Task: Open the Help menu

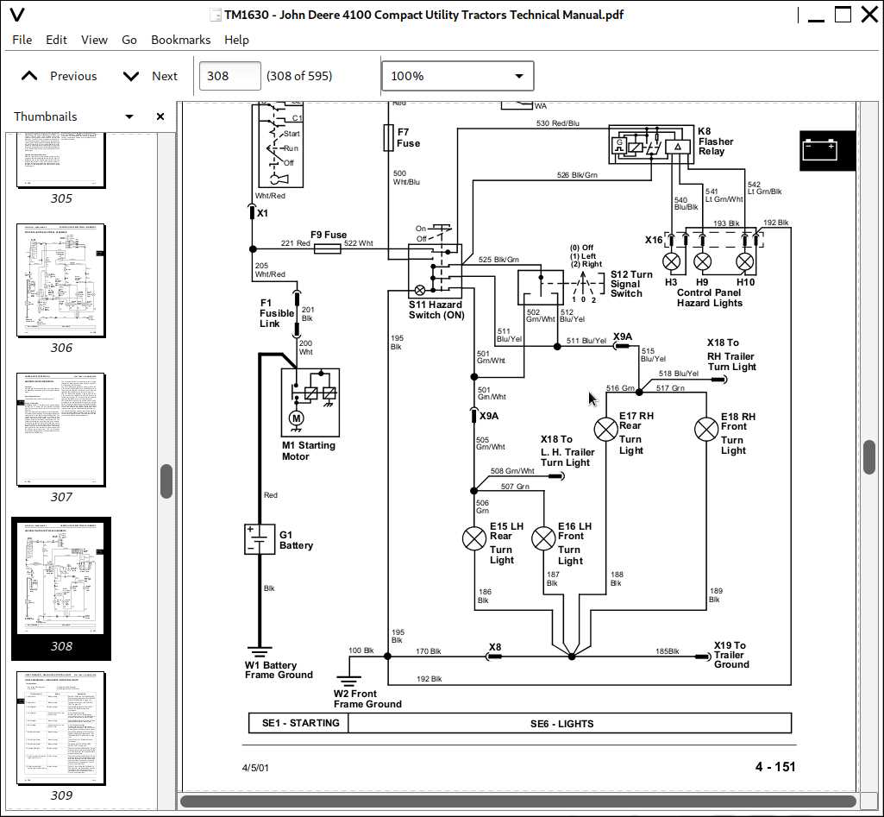Action: (236, 40)
